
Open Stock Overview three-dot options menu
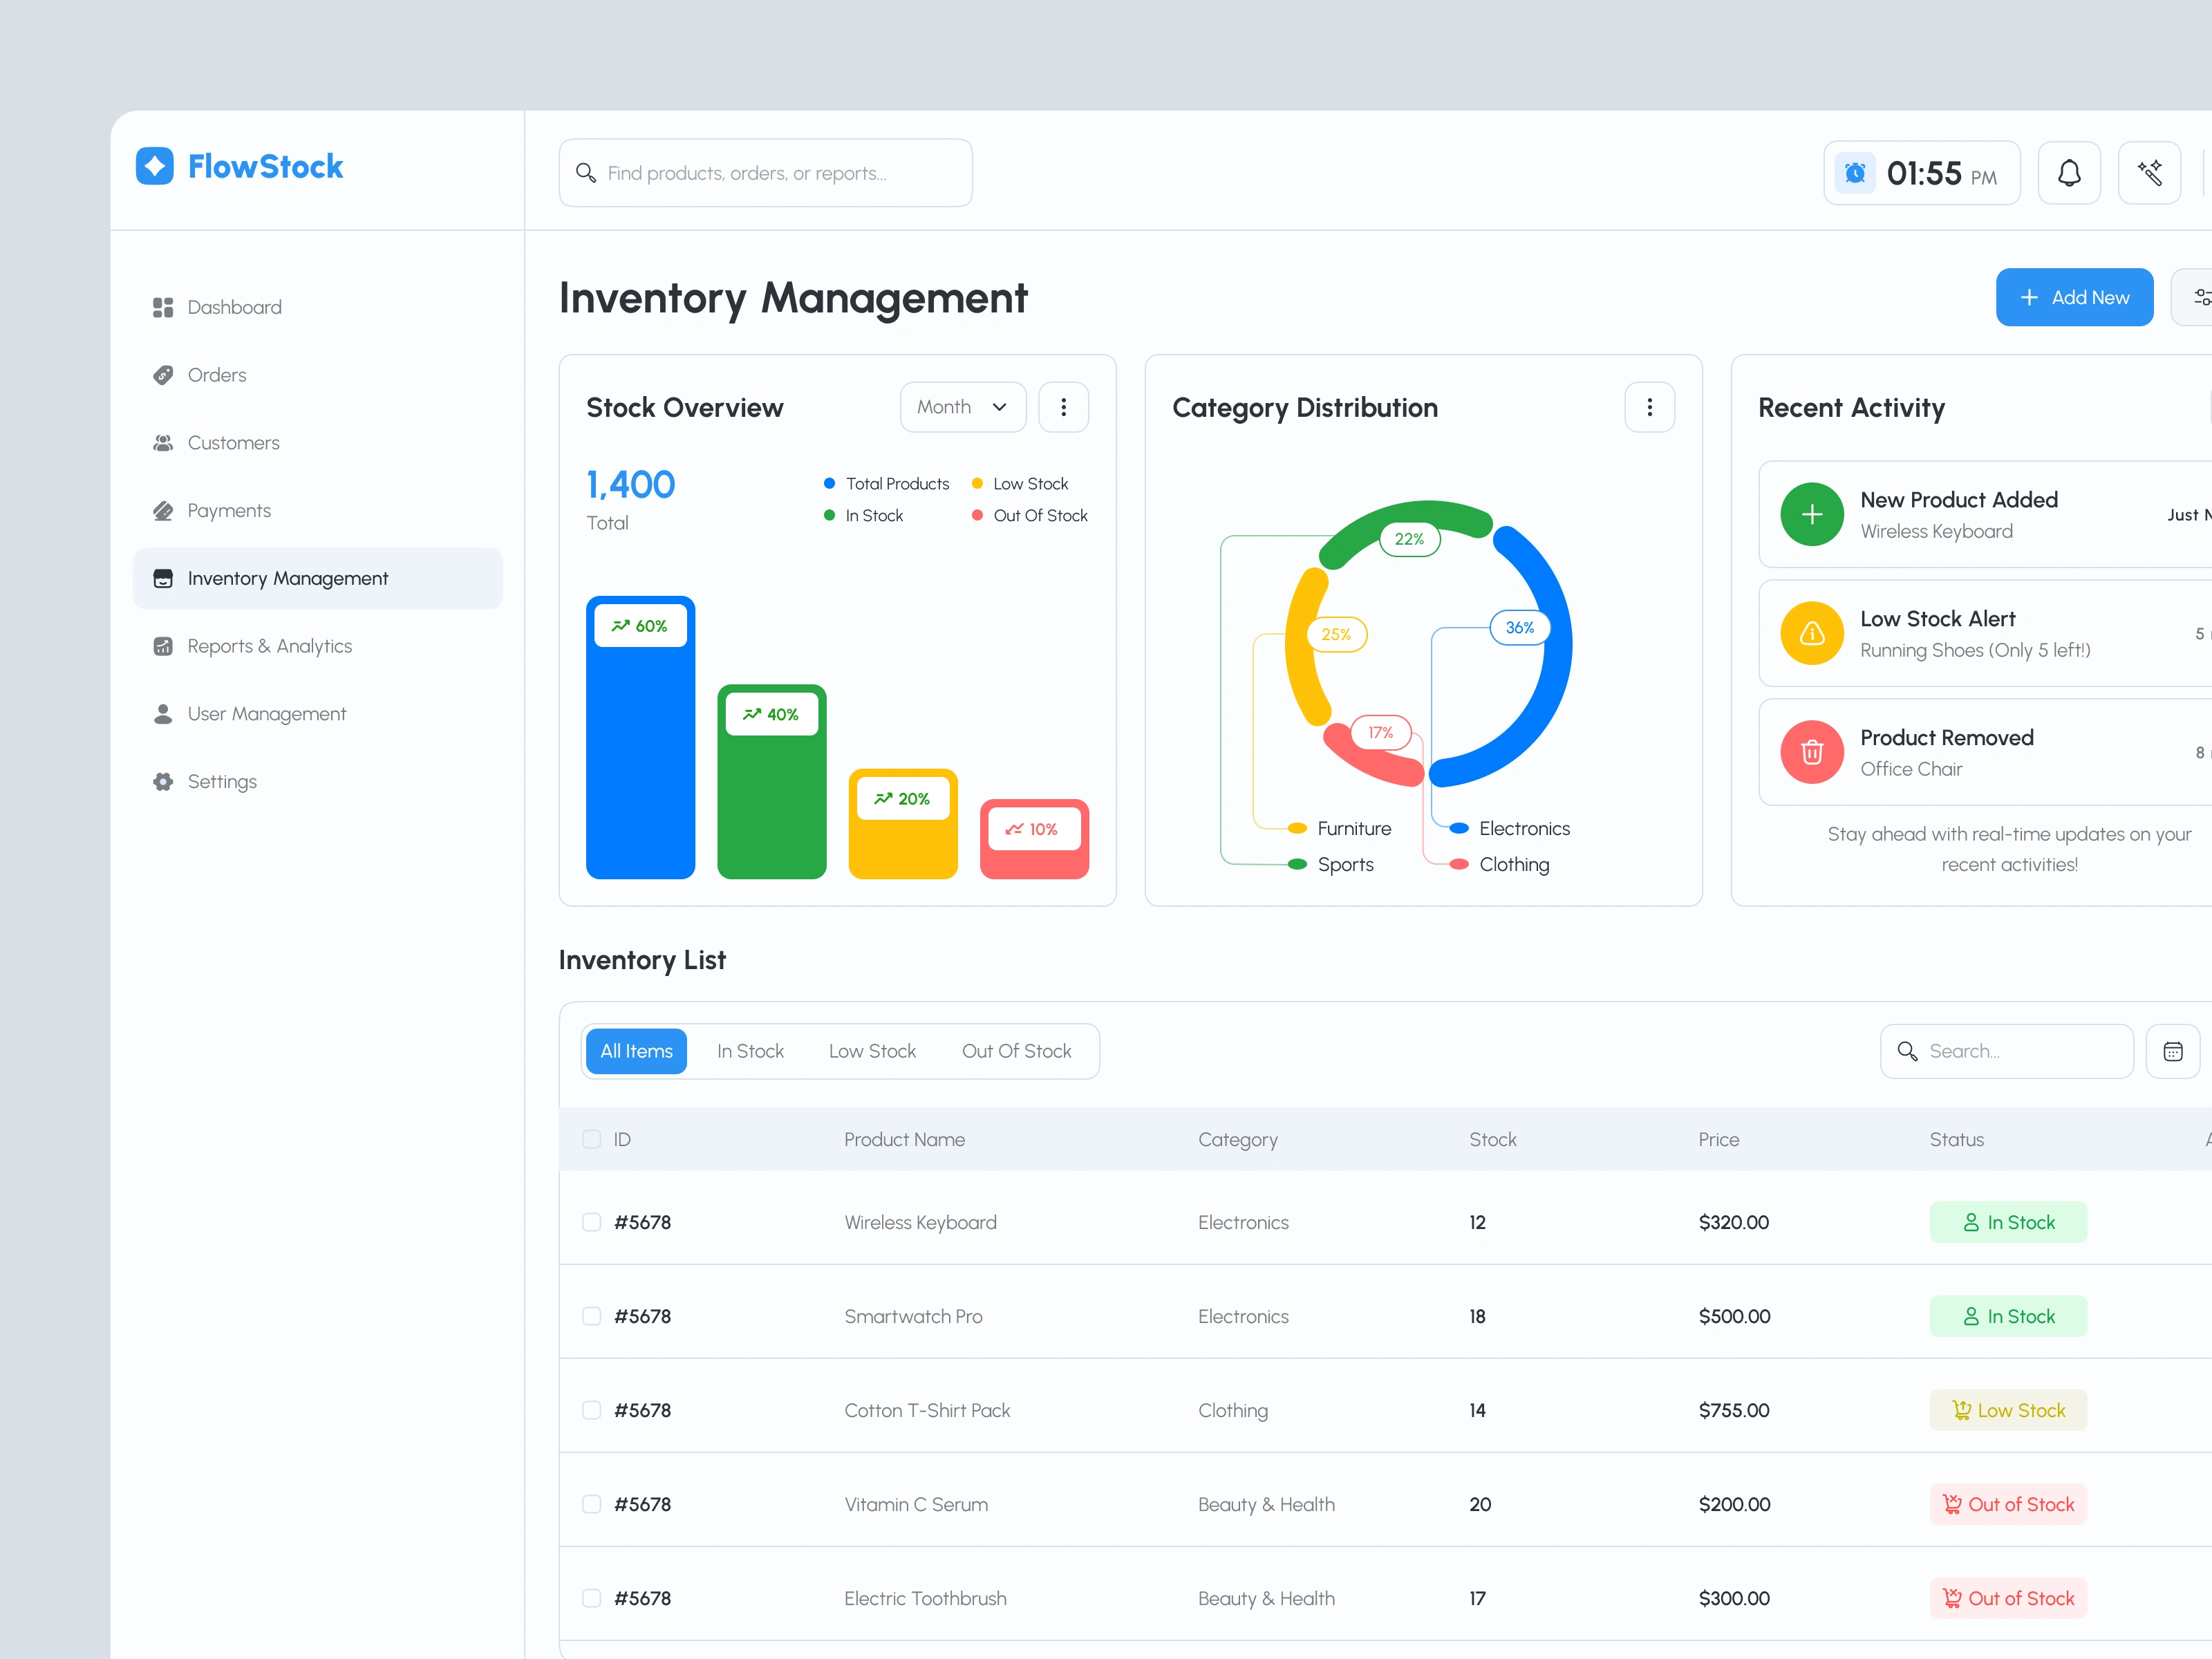click(1063, 407)
